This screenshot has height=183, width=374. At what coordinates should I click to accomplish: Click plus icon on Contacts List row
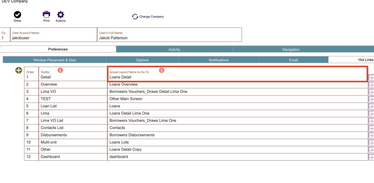click(x=371, y=128)
